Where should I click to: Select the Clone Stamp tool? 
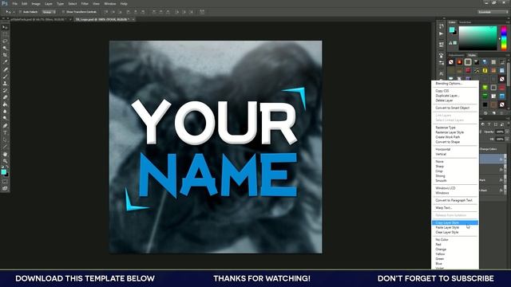pos(5,83)
